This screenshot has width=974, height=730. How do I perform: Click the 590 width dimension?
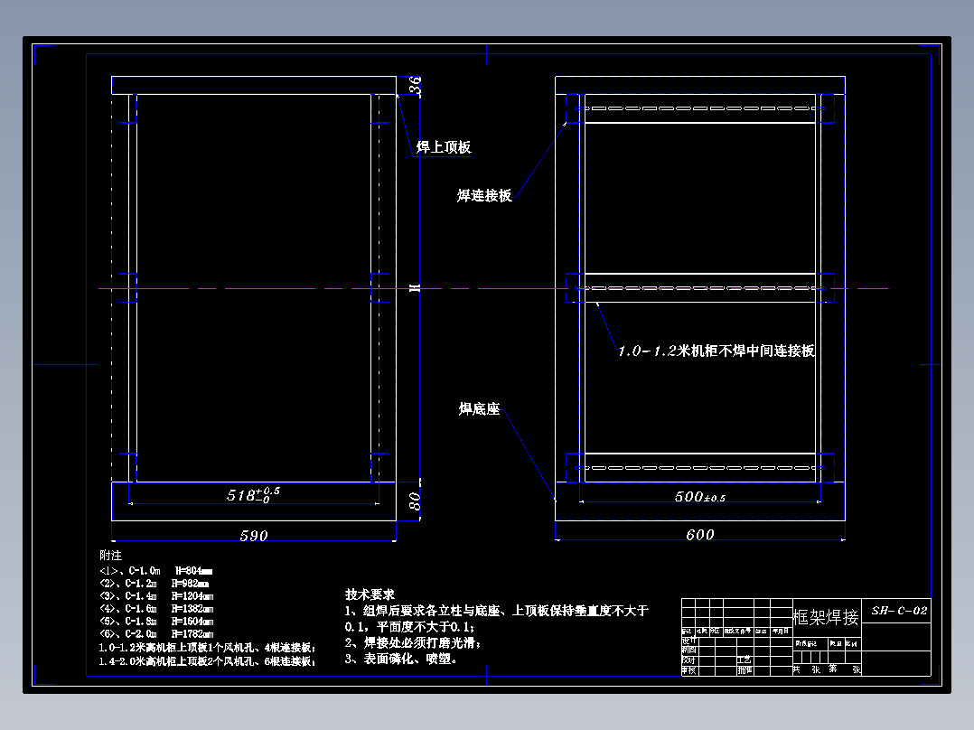coord(255,536)
